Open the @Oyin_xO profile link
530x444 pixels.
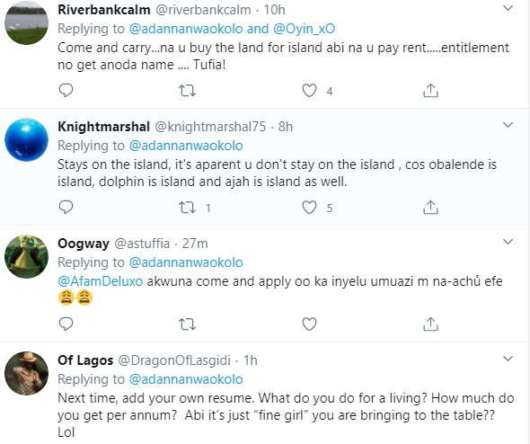(x=305, y=29)
